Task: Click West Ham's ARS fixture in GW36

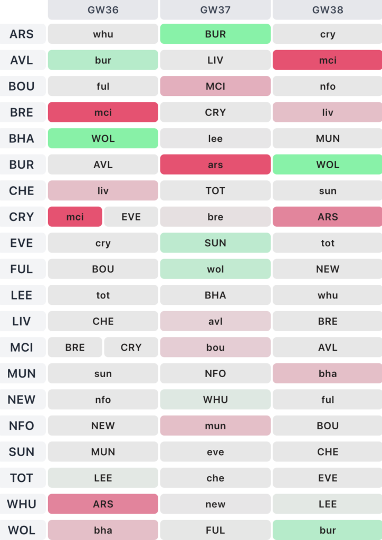Action: click(103, 504)
